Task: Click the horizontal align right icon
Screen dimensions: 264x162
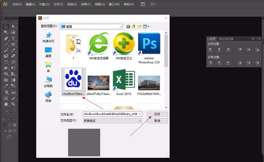Action: (228, 49)
